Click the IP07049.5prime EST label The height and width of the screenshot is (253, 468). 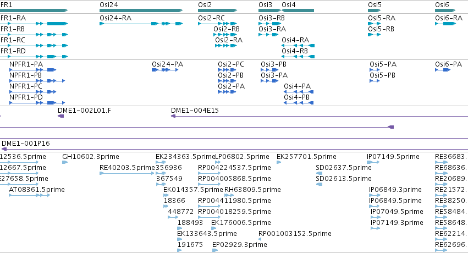point(397,212)
